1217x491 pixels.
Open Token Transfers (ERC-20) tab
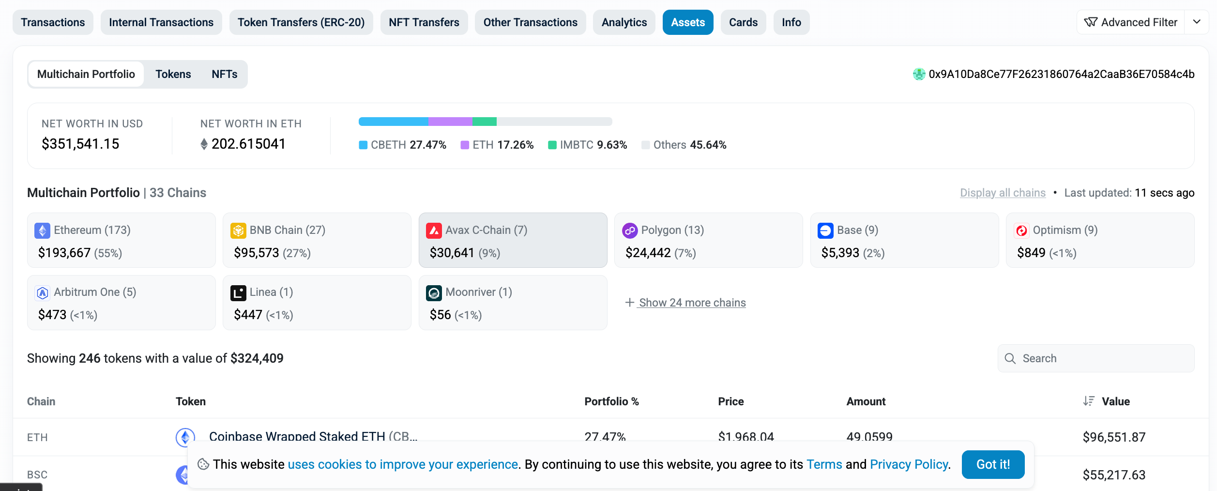coord(301,22)
